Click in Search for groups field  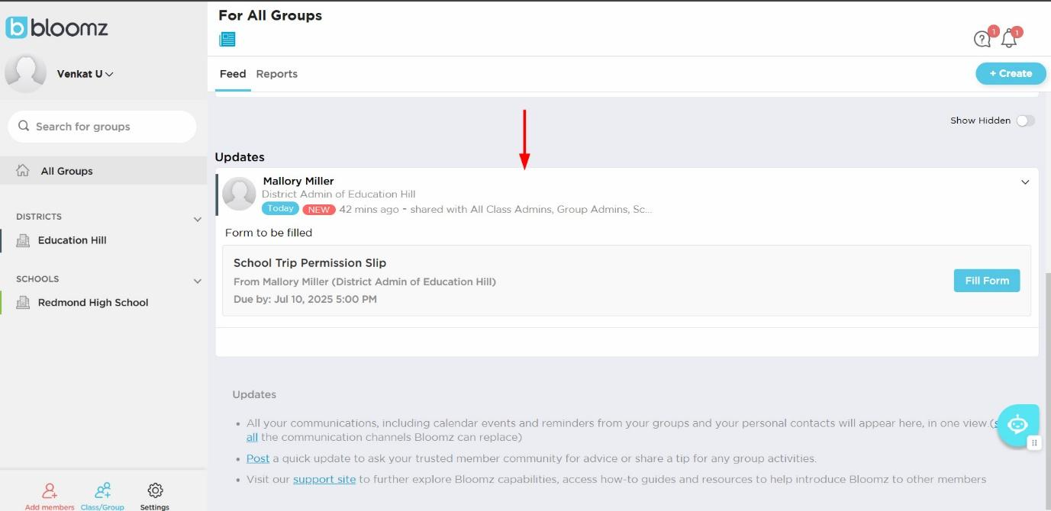(x=102, y=127)
